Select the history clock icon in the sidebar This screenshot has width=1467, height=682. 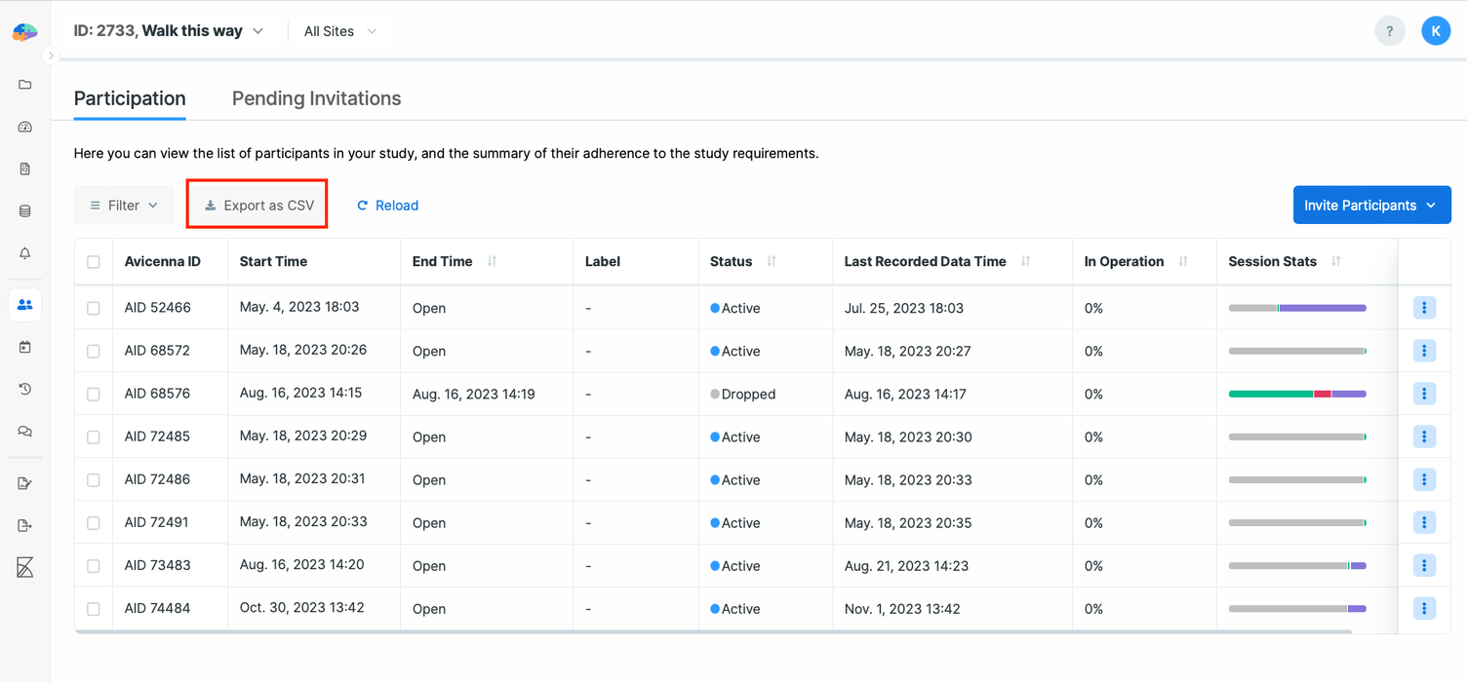tap(24, 389)
